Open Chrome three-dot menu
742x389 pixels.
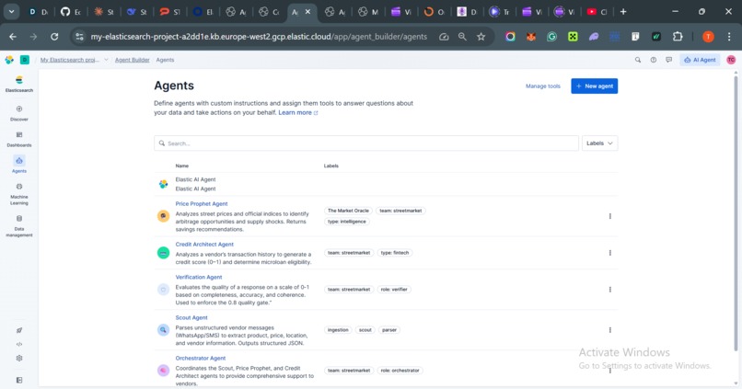pos(729,37)
